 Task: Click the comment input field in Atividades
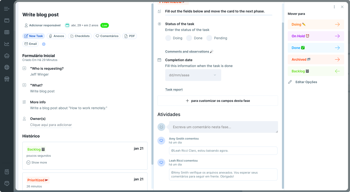point(223,127)
